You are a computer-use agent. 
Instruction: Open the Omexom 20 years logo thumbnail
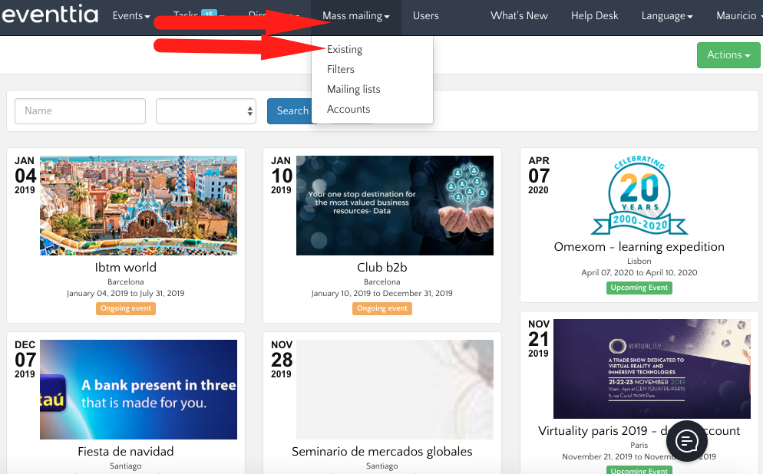639,196
